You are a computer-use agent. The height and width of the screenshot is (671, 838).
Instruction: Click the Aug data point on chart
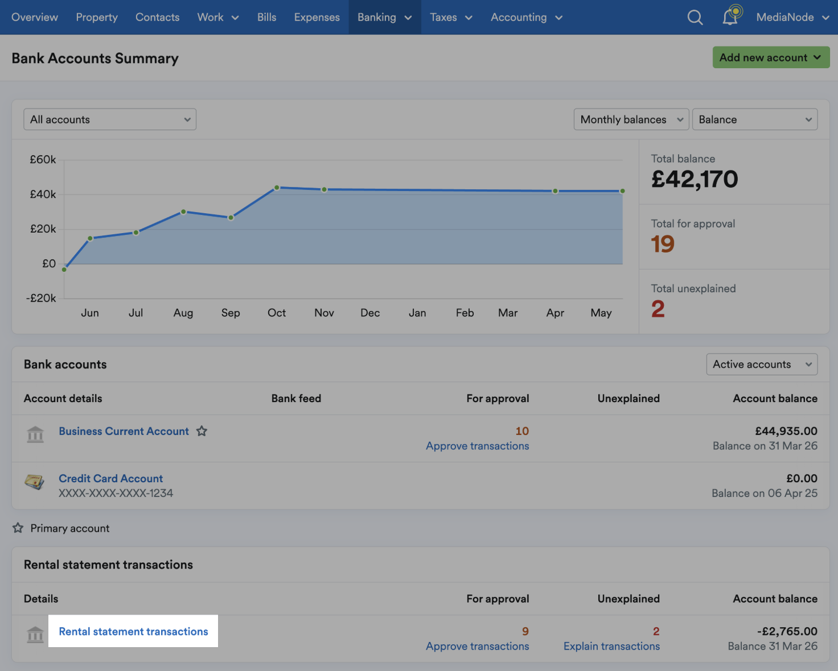pyautogui.click(x=183, y=212)
